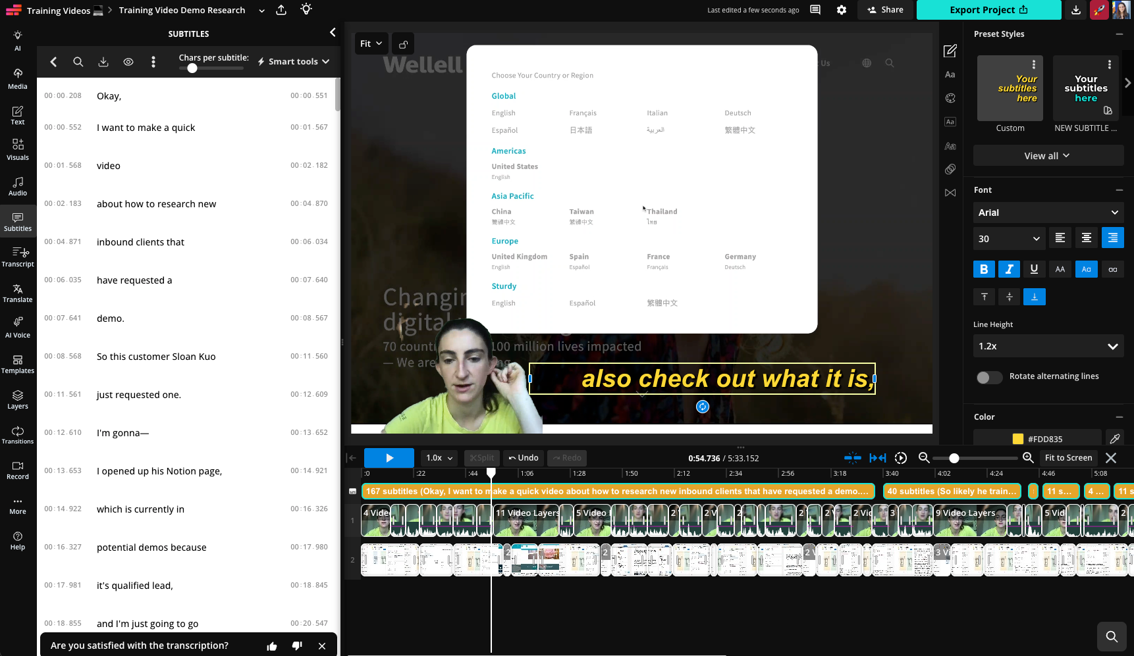Open the Templates panel
The image size is (1134, 656).
click(x=18, y=364)
